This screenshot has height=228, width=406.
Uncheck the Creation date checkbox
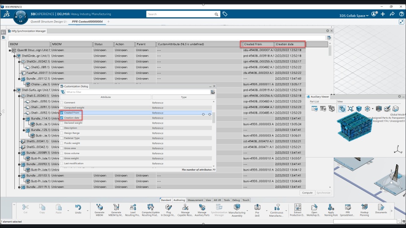(62, 118)
